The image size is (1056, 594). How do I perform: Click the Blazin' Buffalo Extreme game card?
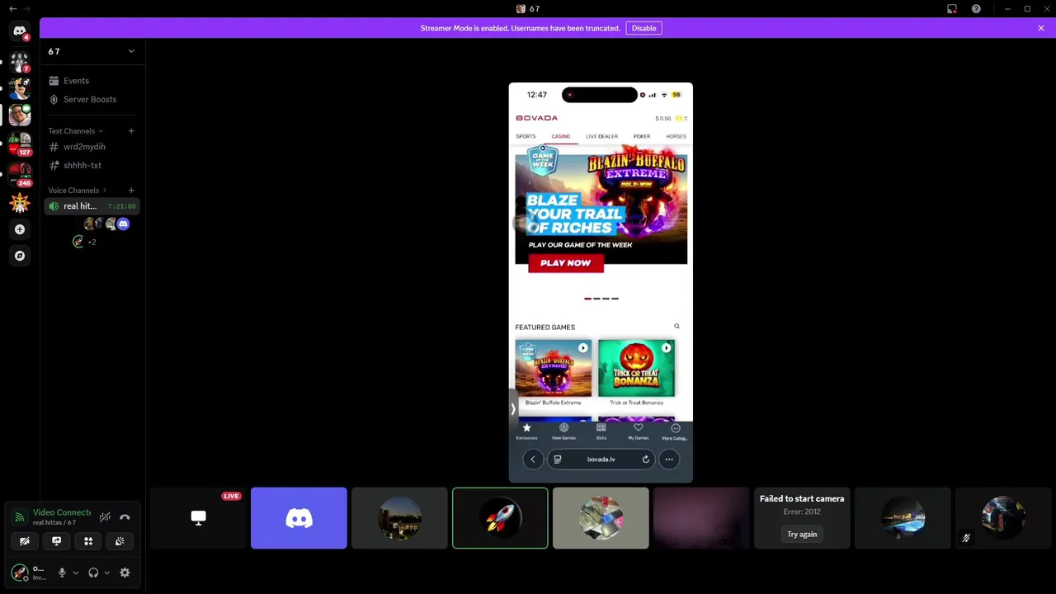point(554,372)
